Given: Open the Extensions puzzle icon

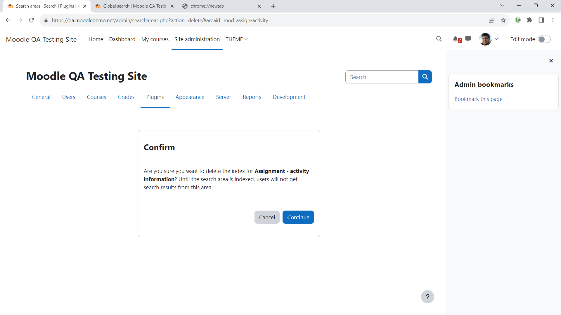Looking at the screenshot, I should pos(529,20).
